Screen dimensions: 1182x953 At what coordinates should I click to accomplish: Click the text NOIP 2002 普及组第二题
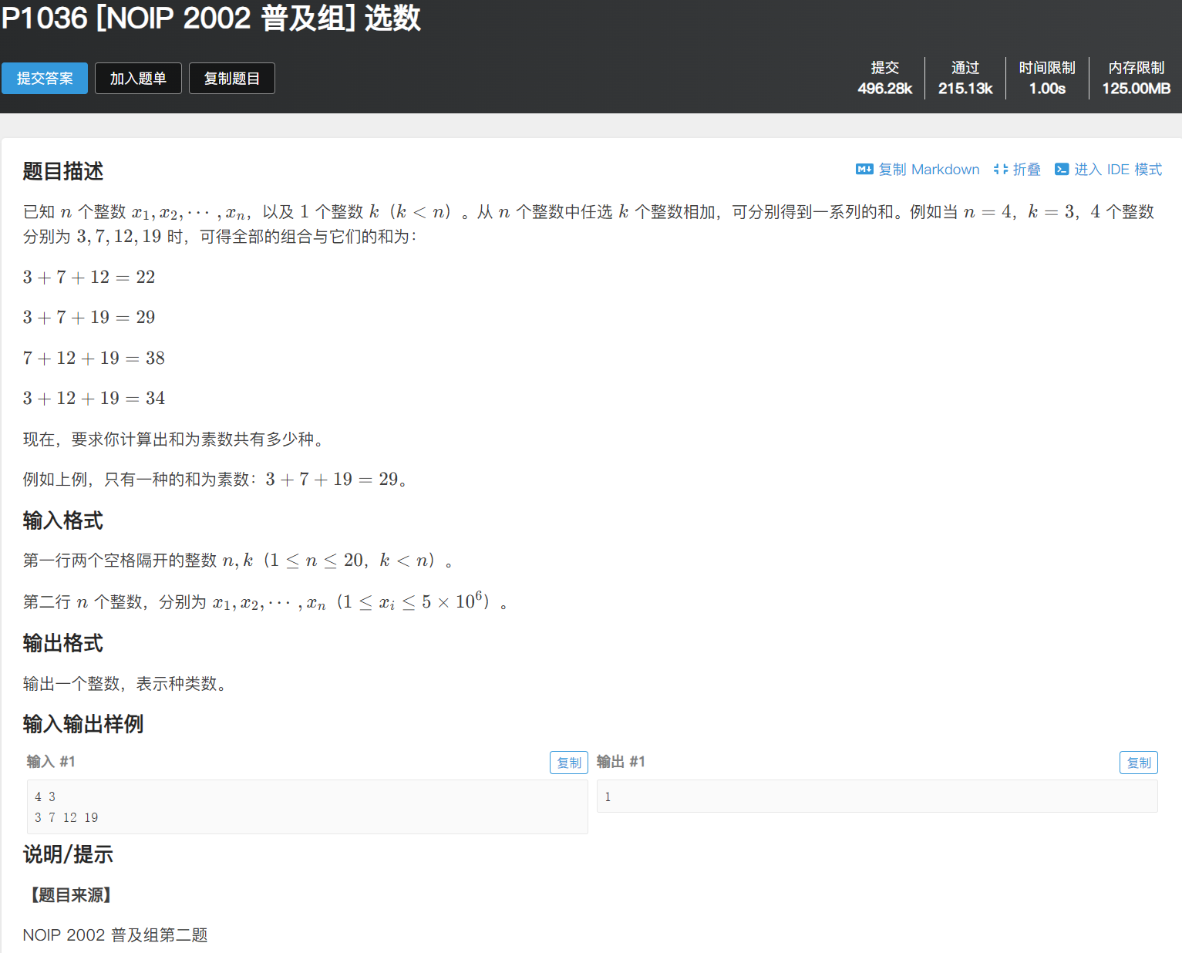(x=116, y=935)
